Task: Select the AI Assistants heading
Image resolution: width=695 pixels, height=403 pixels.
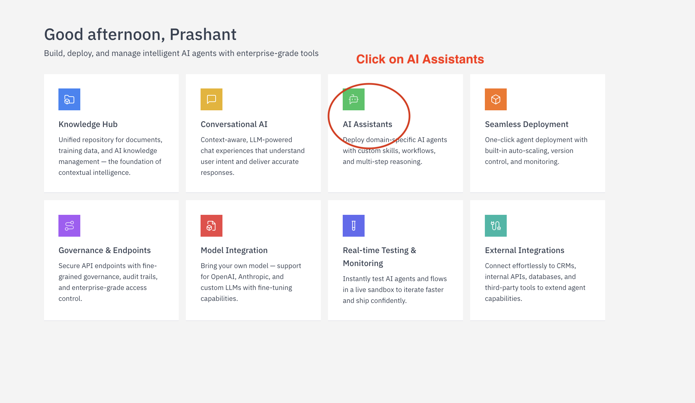Action: (367, 124)
